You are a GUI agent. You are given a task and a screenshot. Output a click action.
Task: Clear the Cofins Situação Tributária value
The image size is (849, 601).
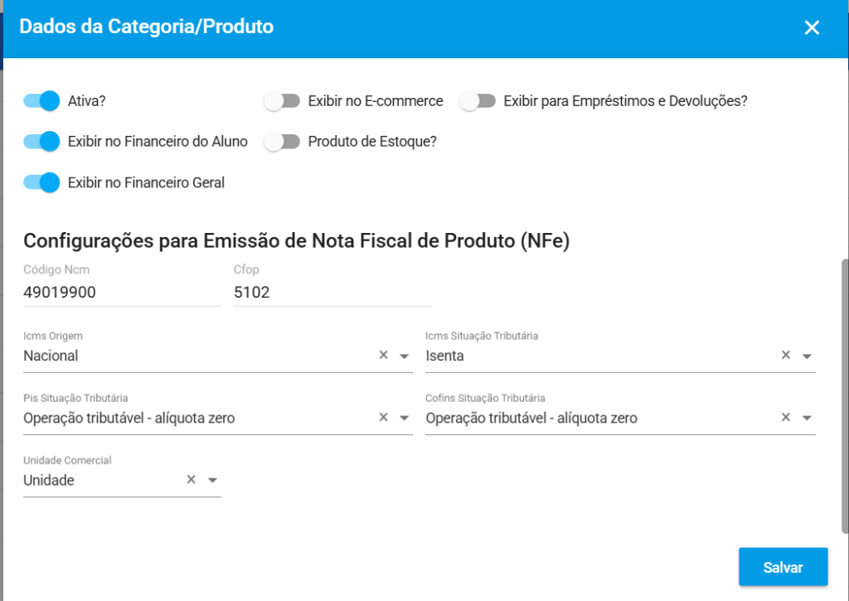786,418
